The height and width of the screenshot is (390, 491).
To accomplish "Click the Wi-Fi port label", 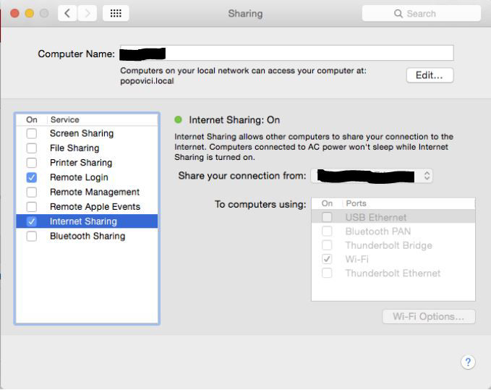I will pyautogui.click(x=356, y=259).
